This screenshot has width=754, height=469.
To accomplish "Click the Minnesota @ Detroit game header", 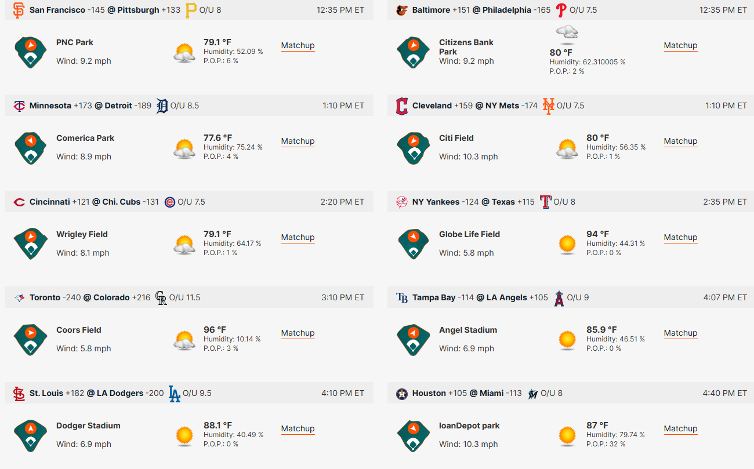I will coord(189,106).
